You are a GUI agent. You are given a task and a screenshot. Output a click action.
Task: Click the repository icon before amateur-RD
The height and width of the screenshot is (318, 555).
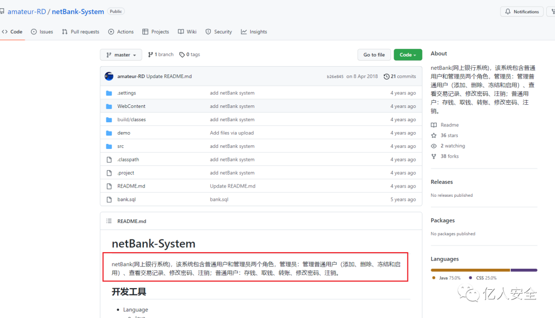pyautogui.click(x=2, y=12)
